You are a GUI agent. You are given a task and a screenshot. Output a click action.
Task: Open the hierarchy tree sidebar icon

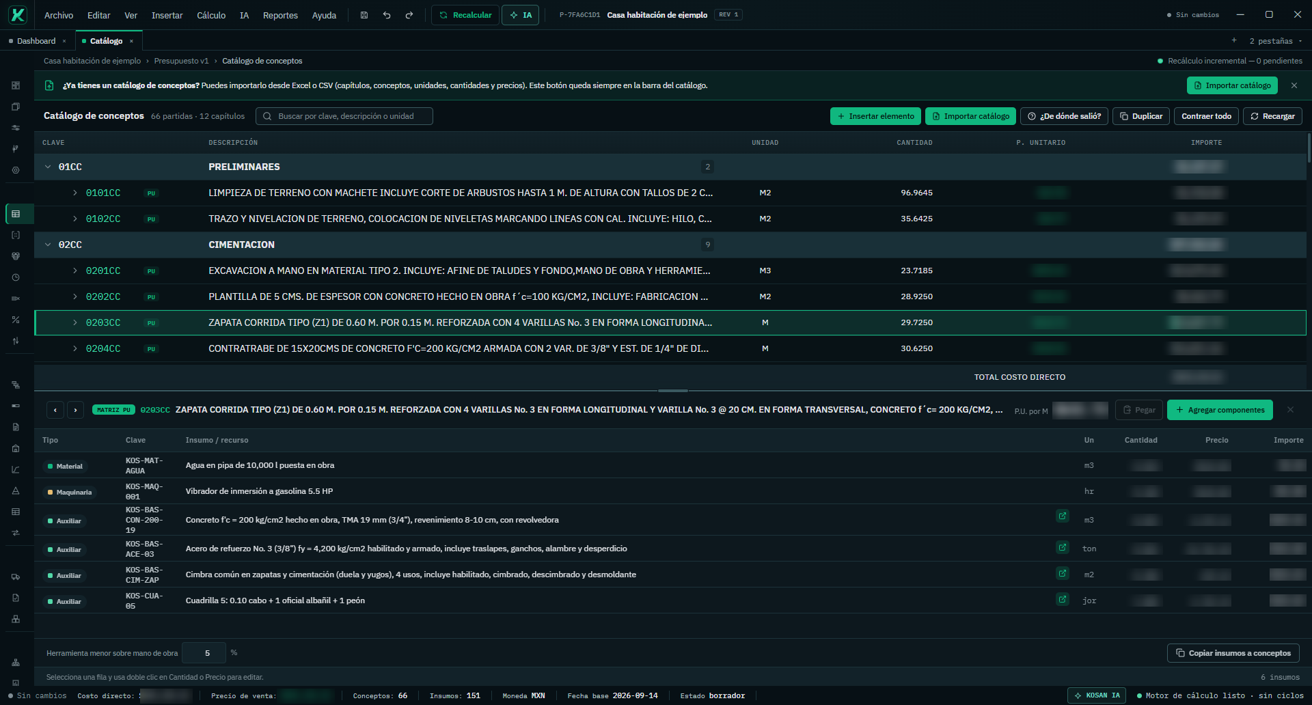click(x=16, y=385)
